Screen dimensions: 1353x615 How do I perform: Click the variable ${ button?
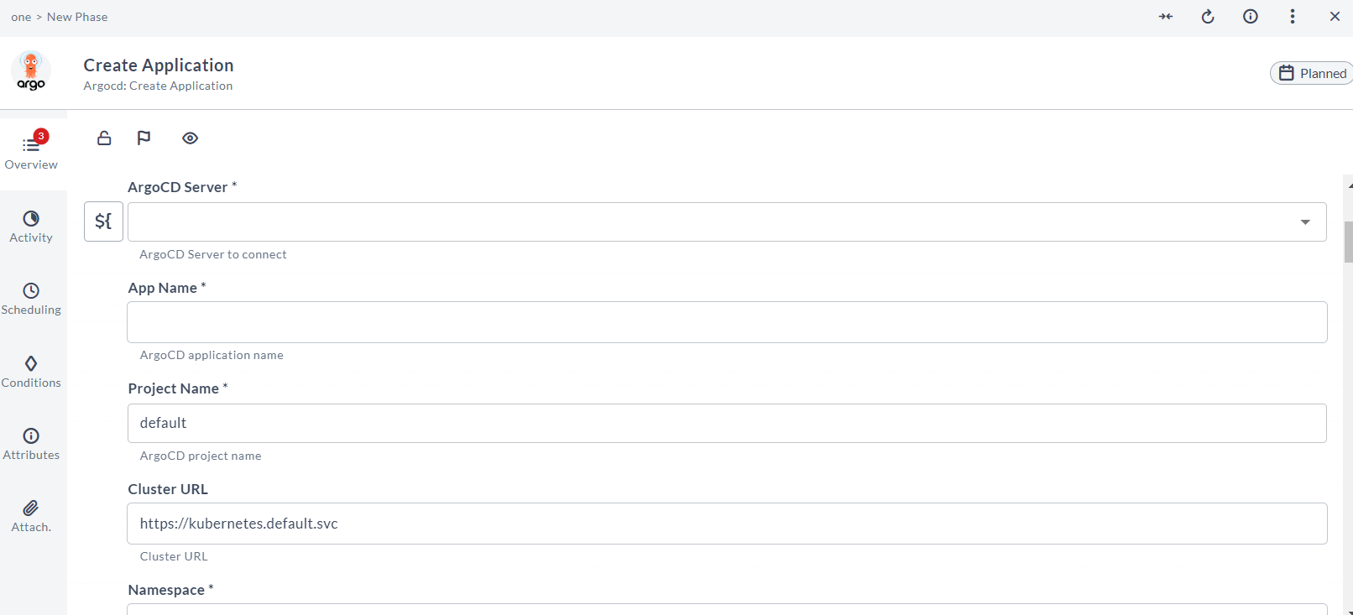click(x=103, y=222)
